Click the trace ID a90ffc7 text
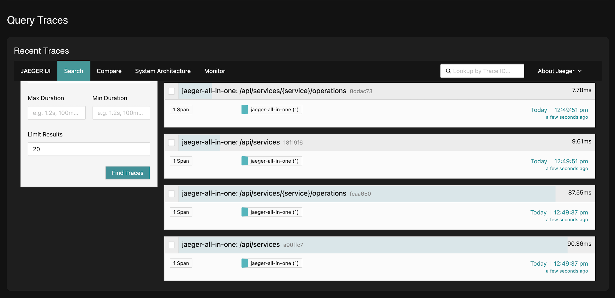The width and height of the screenshot is (615, 298). [x=293, y=245]
